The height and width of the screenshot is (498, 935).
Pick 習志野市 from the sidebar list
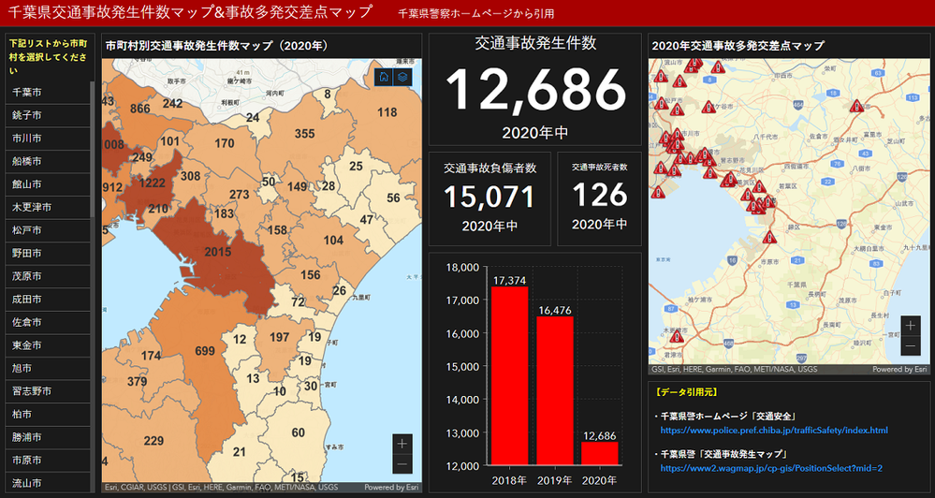point(48,391)
